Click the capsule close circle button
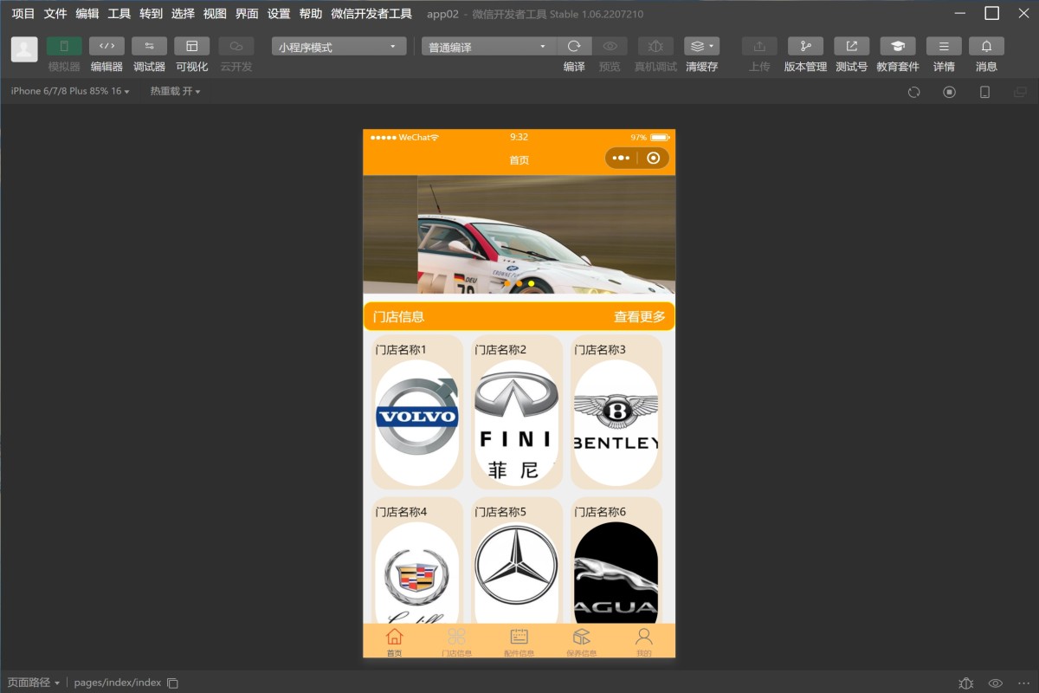The height and width of the screenshot is (693, 1039). pyautogui.click(x=654, y=158)
